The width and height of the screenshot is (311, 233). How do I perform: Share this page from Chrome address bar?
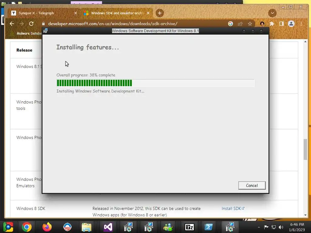240,24
